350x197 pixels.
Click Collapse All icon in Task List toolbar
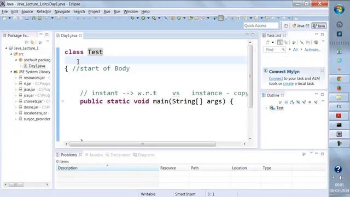pyautogui.click(x=308, y=43)
